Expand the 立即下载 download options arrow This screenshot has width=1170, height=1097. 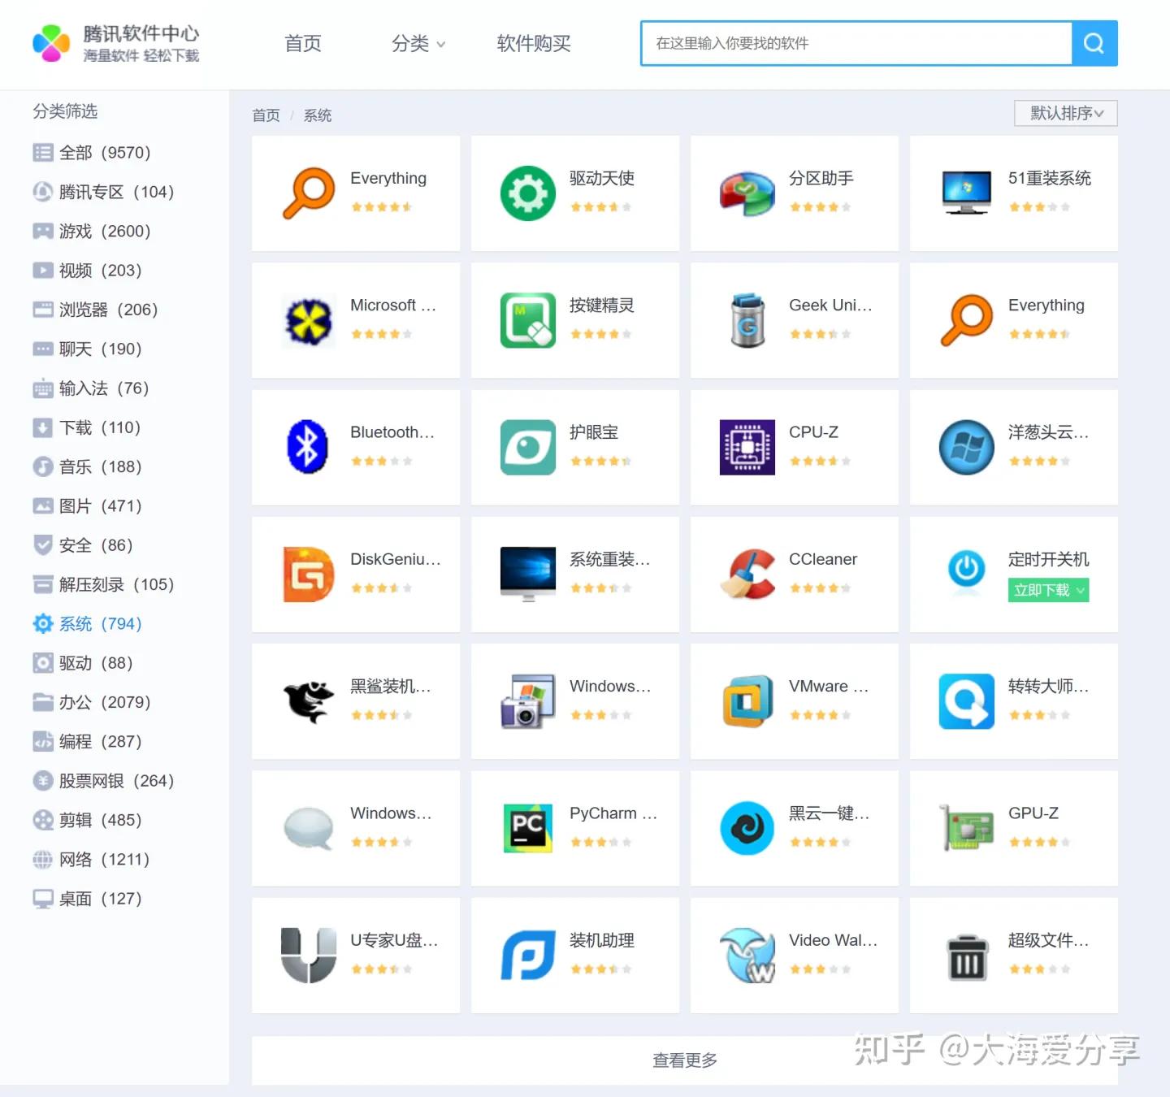click(x=1080, y=590)
